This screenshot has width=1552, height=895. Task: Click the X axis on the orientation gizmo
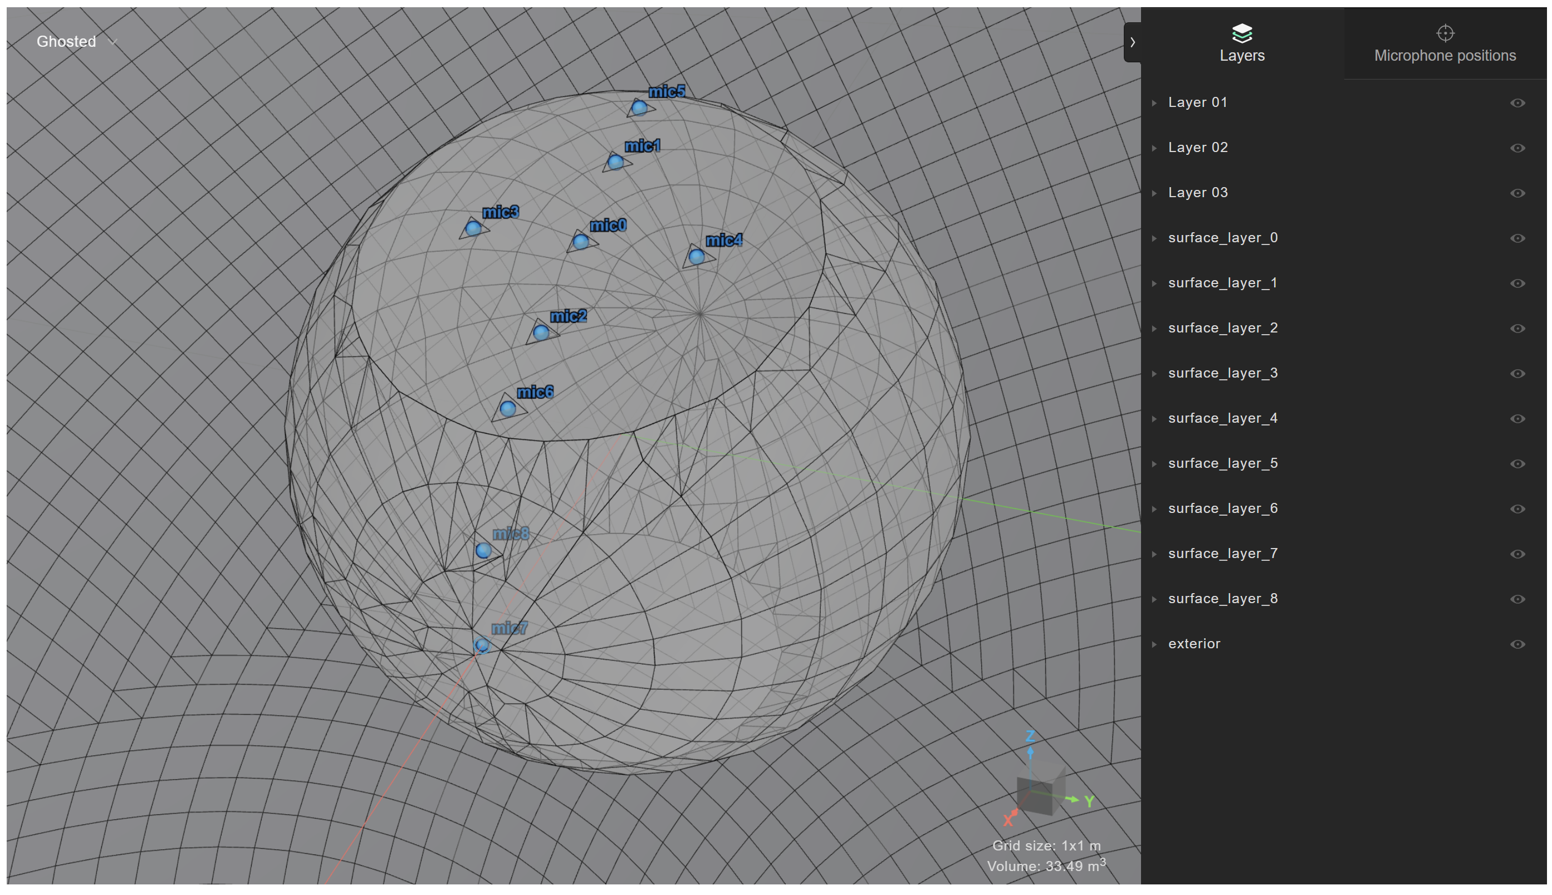[x=1008, y=820]
